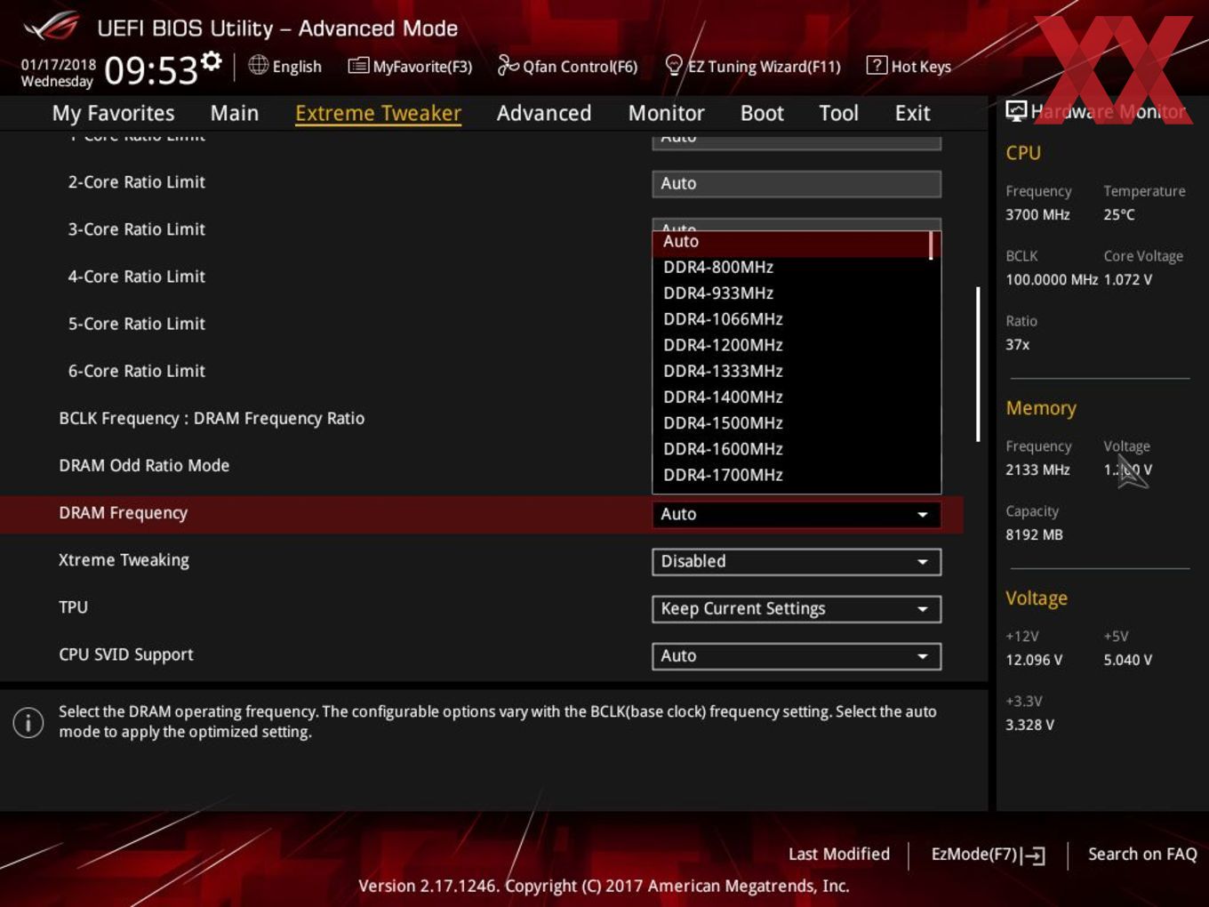The height and width of the screenshot is (907, 1209).
Task: Open Qfan Control fan icon
Action: coord(508,65)
